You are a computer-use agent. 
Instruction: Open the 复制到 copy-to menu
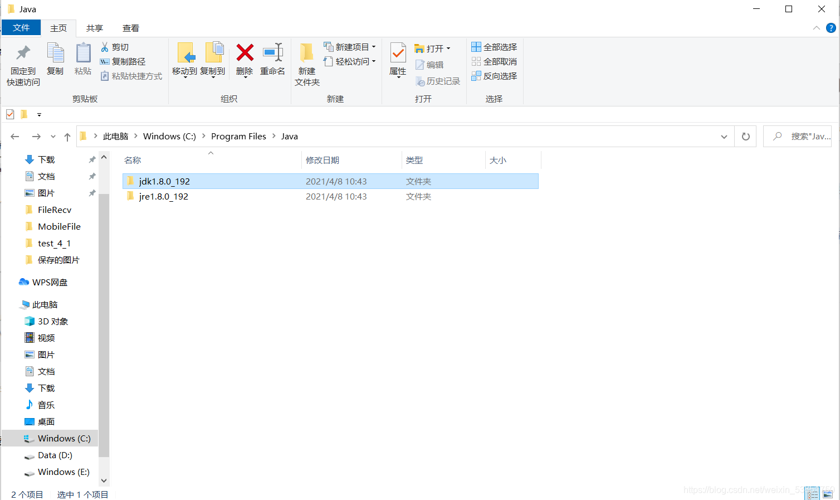212,60
